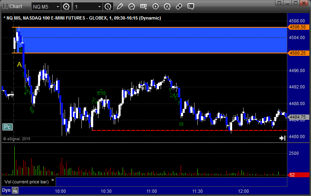
Task: Open the symbol settings gear menu
Action: [x=66, y=7]
